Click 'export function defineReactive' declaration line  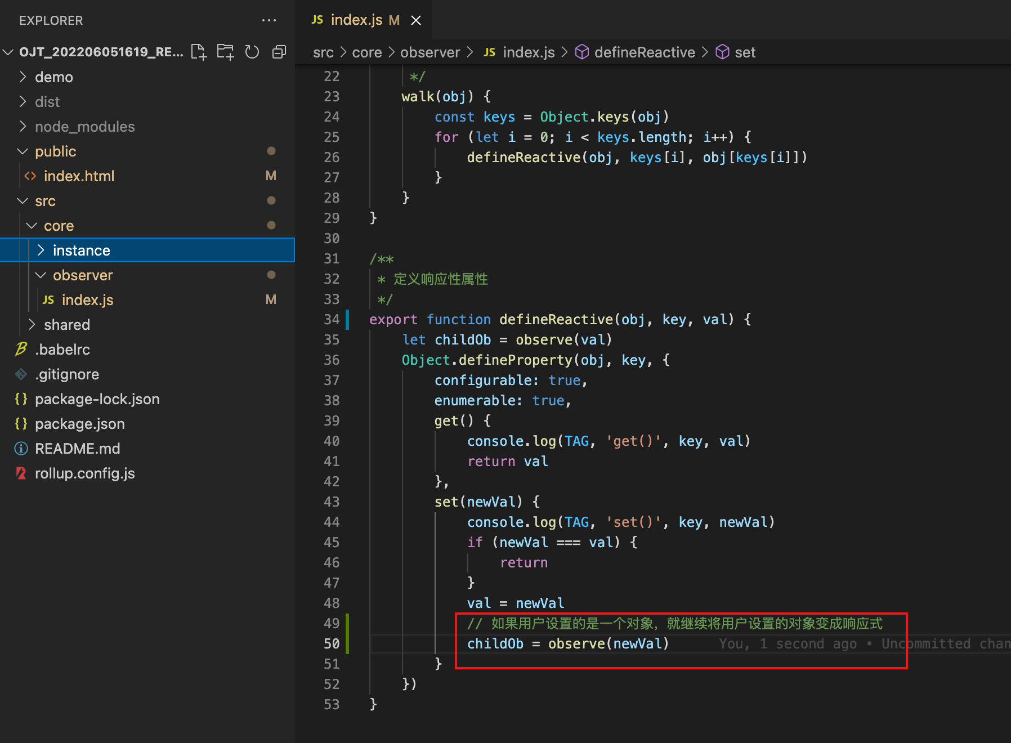pos(560,320)
